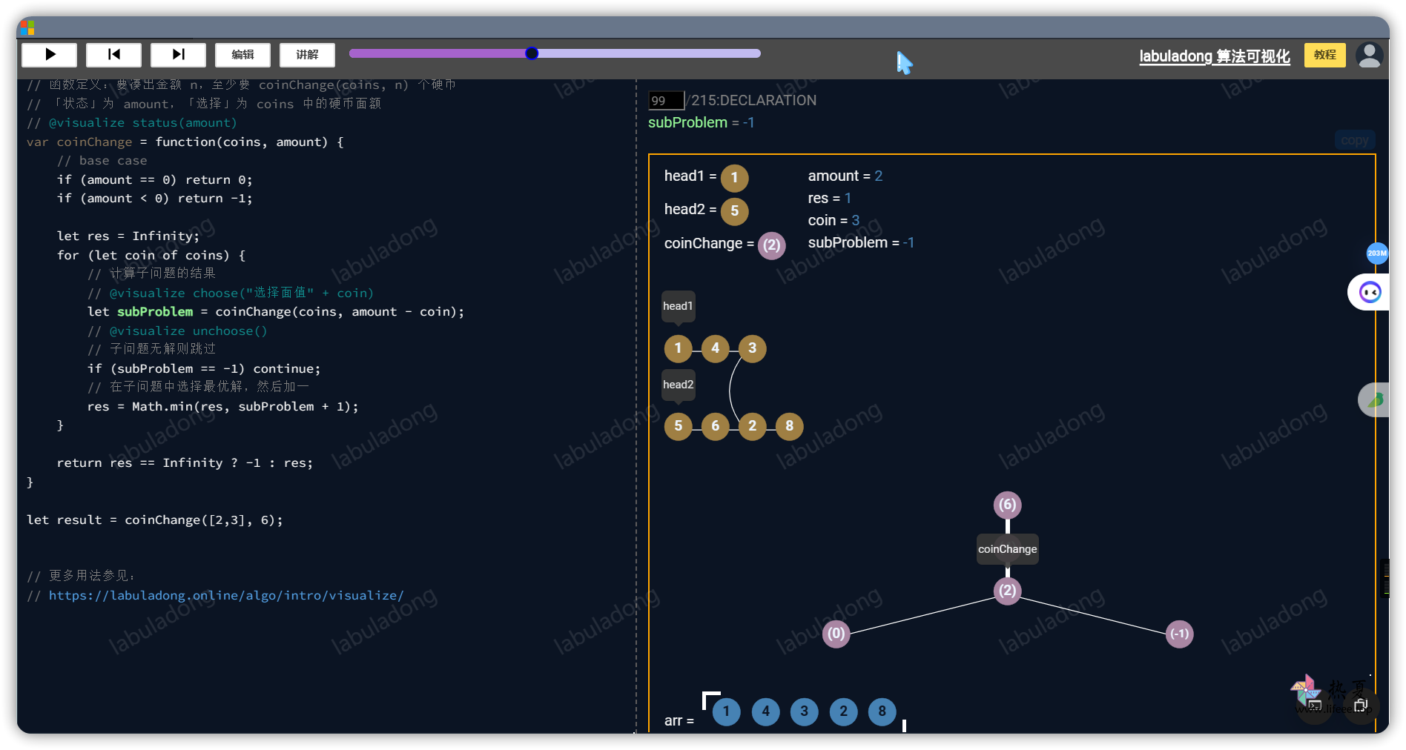The image size is (1406, 750).
Task: Step back to the previous step
Action: tap(113, 54)
